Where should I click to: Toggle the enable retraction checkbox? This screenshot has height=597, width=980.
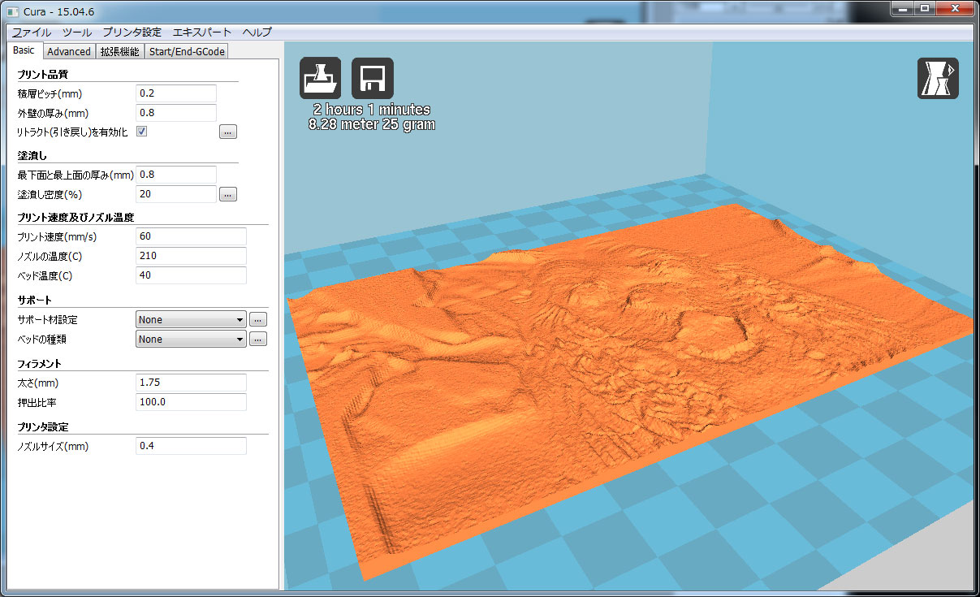(141, 132)
